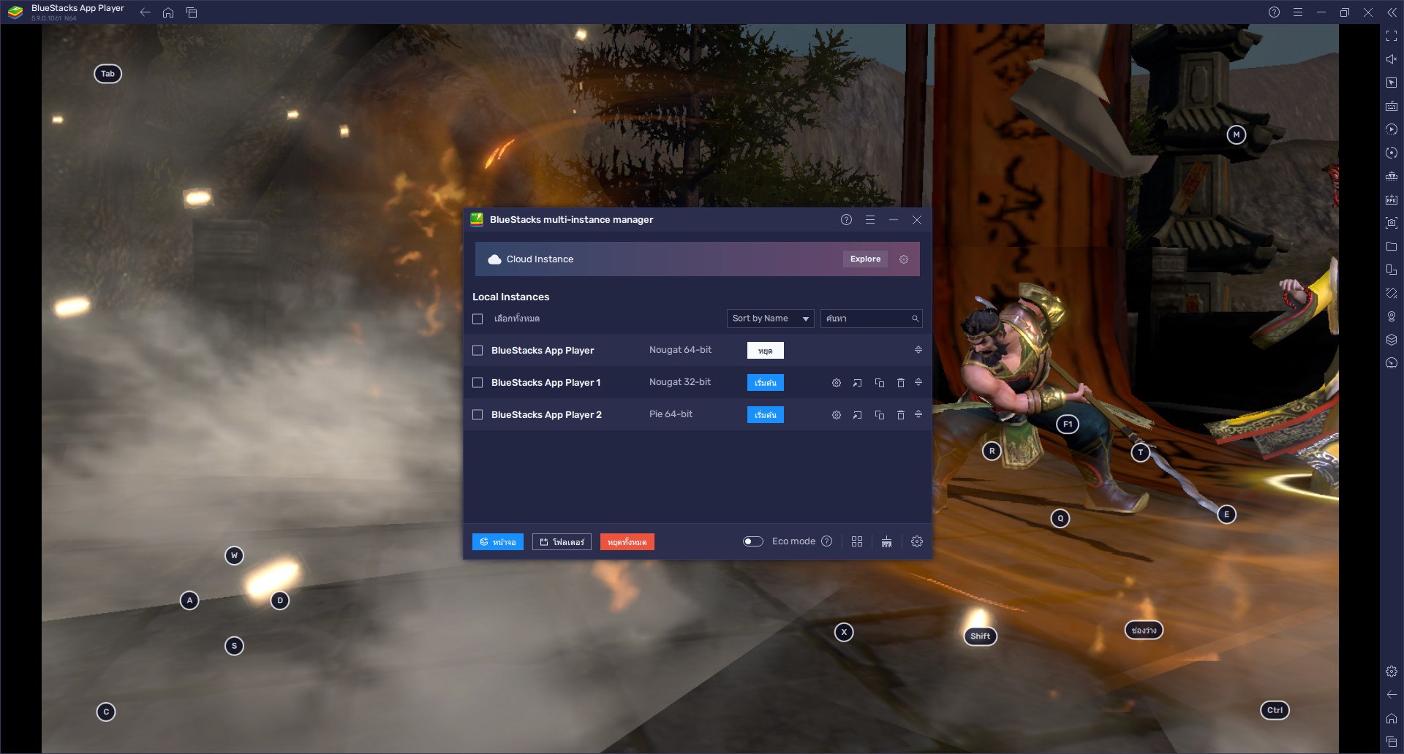Image resolution: width=1404 pixels, height=754 pixels.
Task: Select BlueStacks App Player 1 checkbox
Action: click(478, 383)
